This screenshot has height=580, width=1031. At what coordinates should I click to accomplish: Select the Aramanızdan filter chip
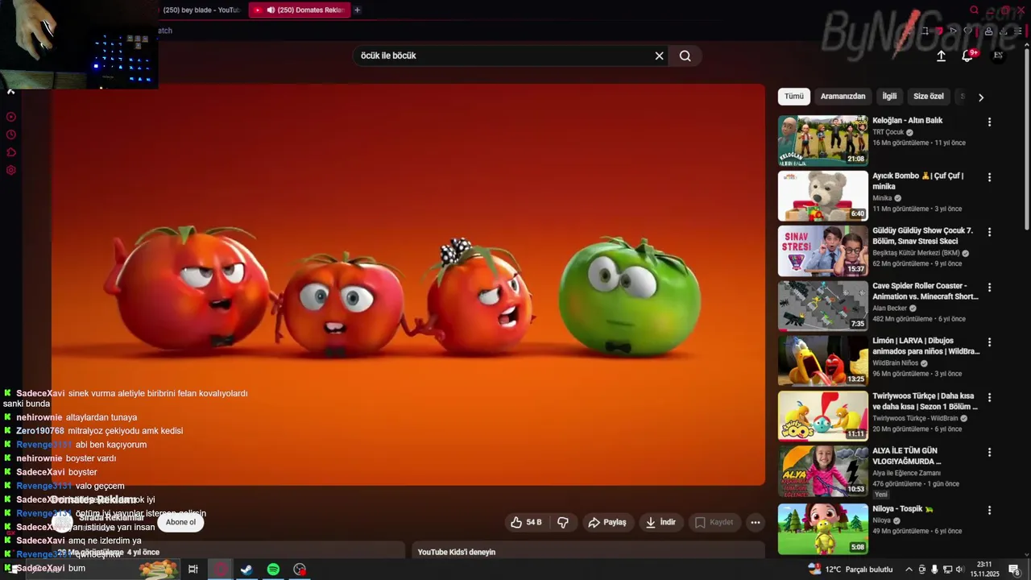pos(843,97)
